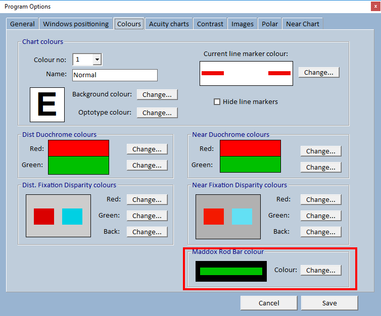381x316 pixels.
Task: Change Dist Duochrome Red colour
Action: (147, 149)
